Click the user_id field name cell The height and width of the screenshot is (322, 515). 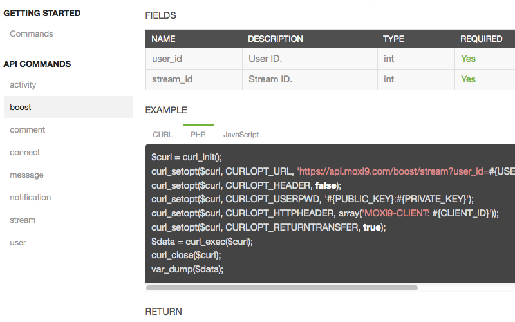coord(167,59)
